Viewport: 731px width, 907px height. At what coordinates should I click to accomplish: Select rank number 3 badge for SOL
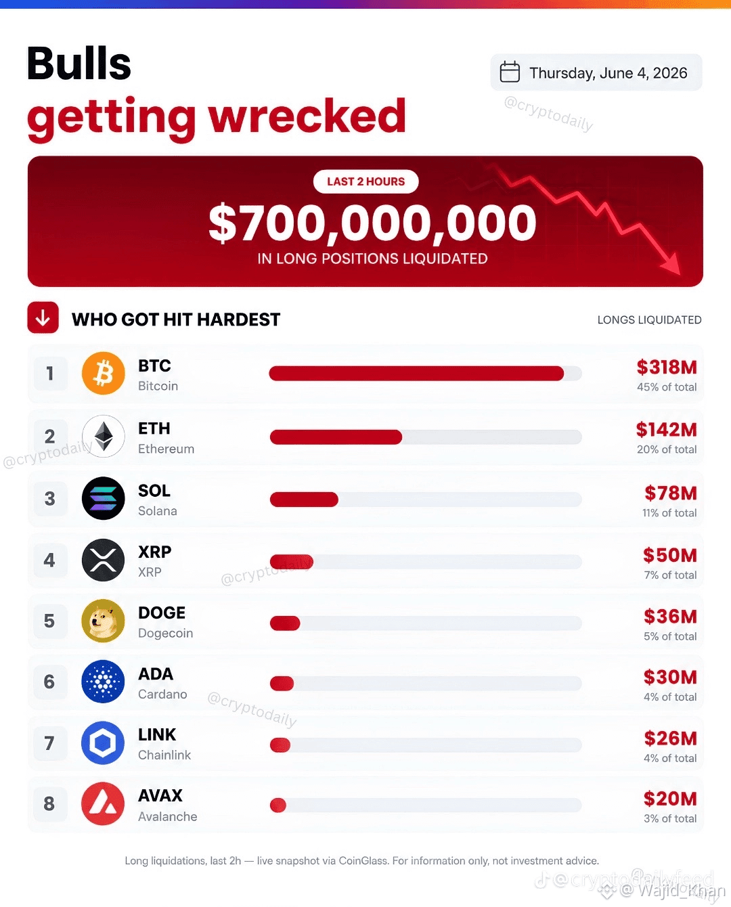pos(50,499)
